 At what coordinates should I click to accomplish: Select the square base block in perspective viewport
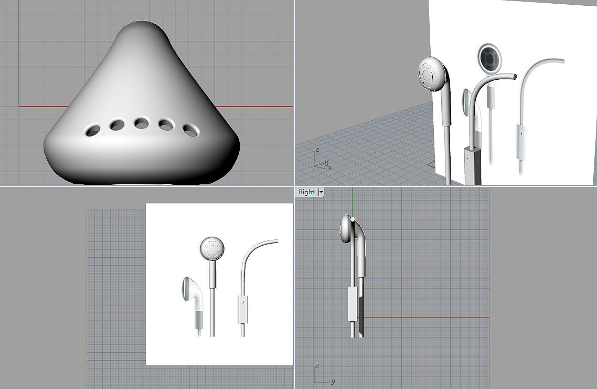point(472,166)
